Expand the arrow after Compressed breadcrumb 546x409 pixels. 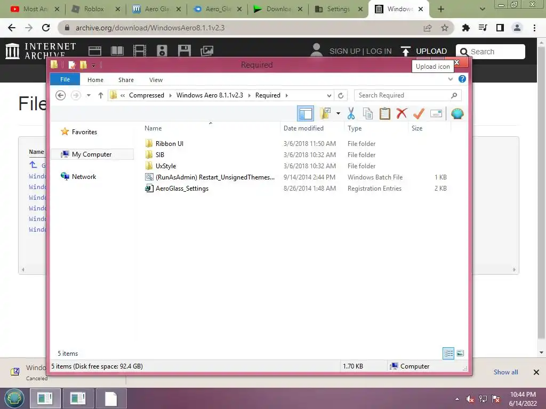(x=170, y=95)
